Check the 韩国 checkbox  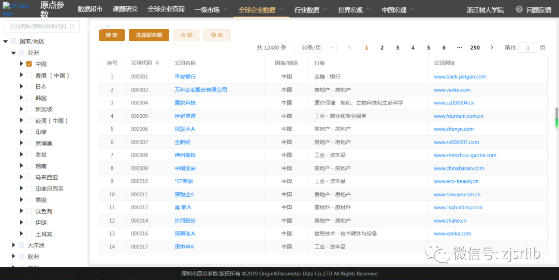(x=29, y=98)
